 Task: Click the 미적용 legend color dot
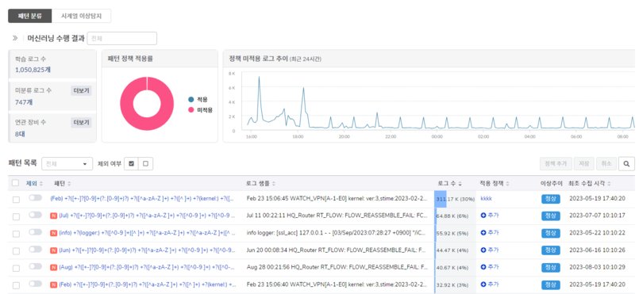191,110
